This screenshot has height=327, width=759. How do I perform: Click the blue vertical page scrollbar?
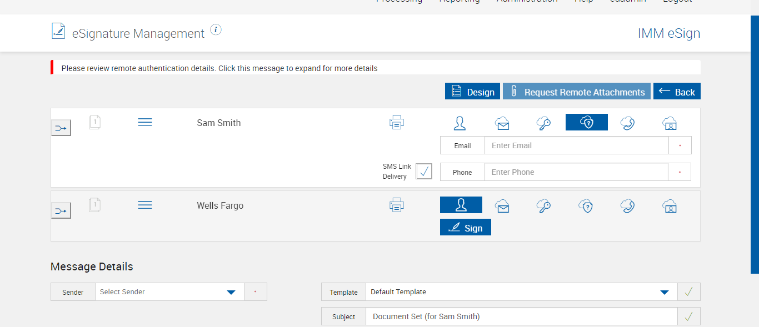tap(755, 144)
